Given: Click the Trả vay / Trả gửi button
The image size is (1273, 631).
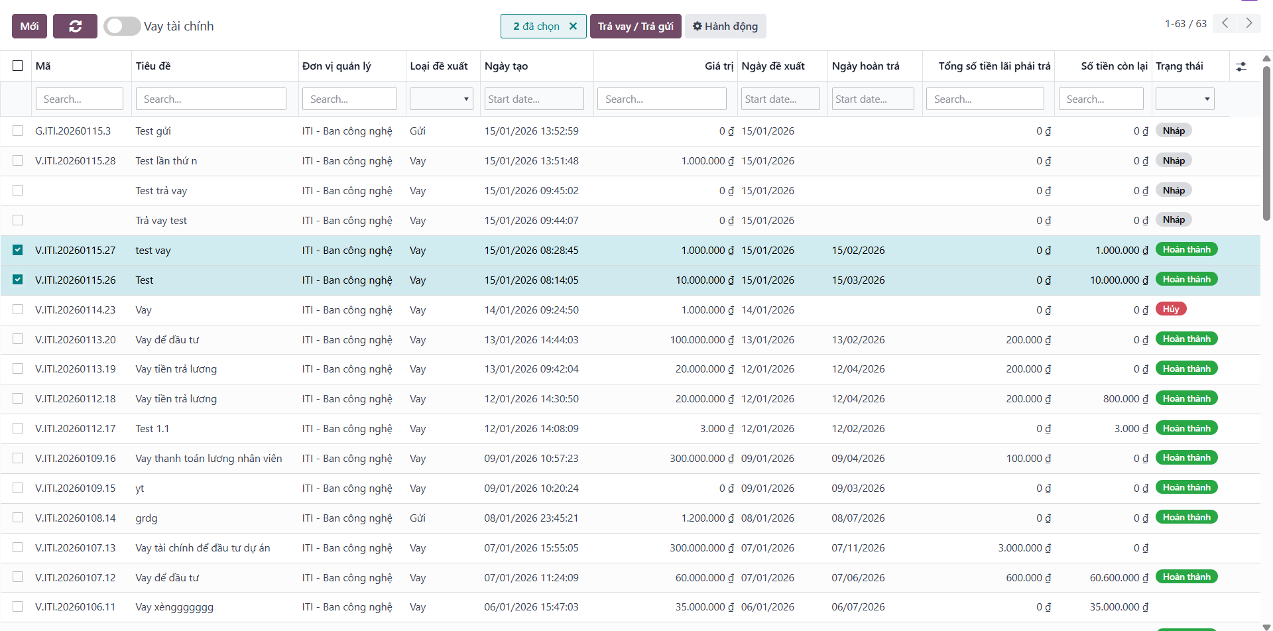Looking at the screenshot, I should (635, 26).
